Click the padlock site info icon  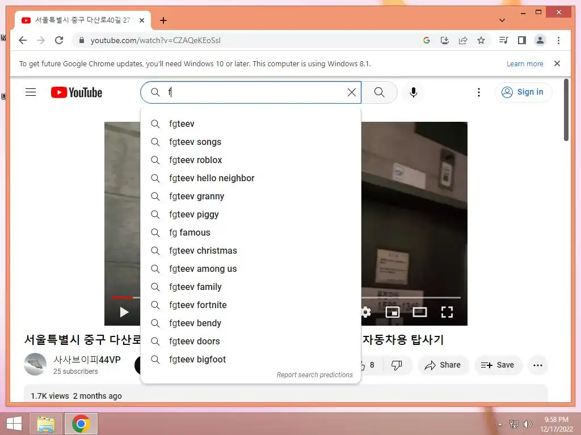[82, 40]
